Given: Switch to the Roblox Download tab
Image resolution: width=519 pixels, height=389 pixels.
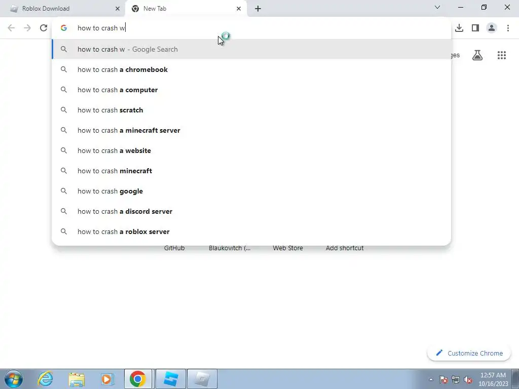Looking at the screenshot, I should click(x=63, y=9).
